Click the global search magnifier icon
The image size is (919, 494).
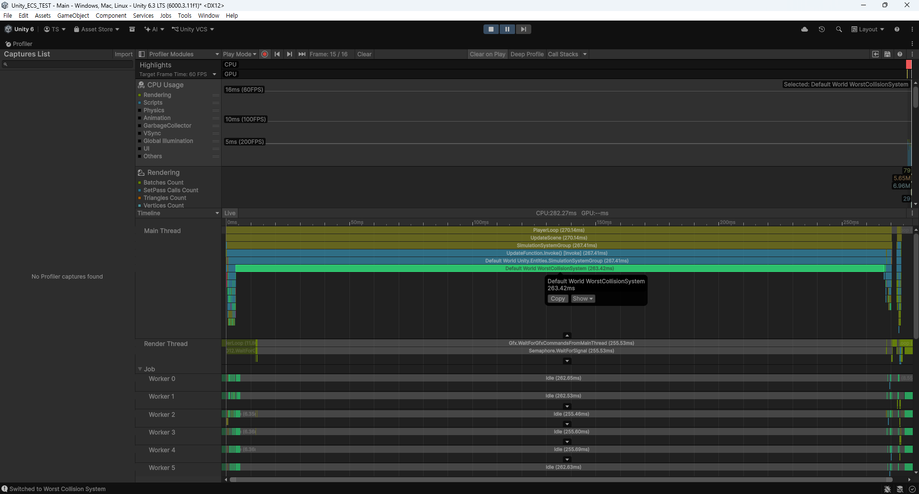tap(839, 29)
